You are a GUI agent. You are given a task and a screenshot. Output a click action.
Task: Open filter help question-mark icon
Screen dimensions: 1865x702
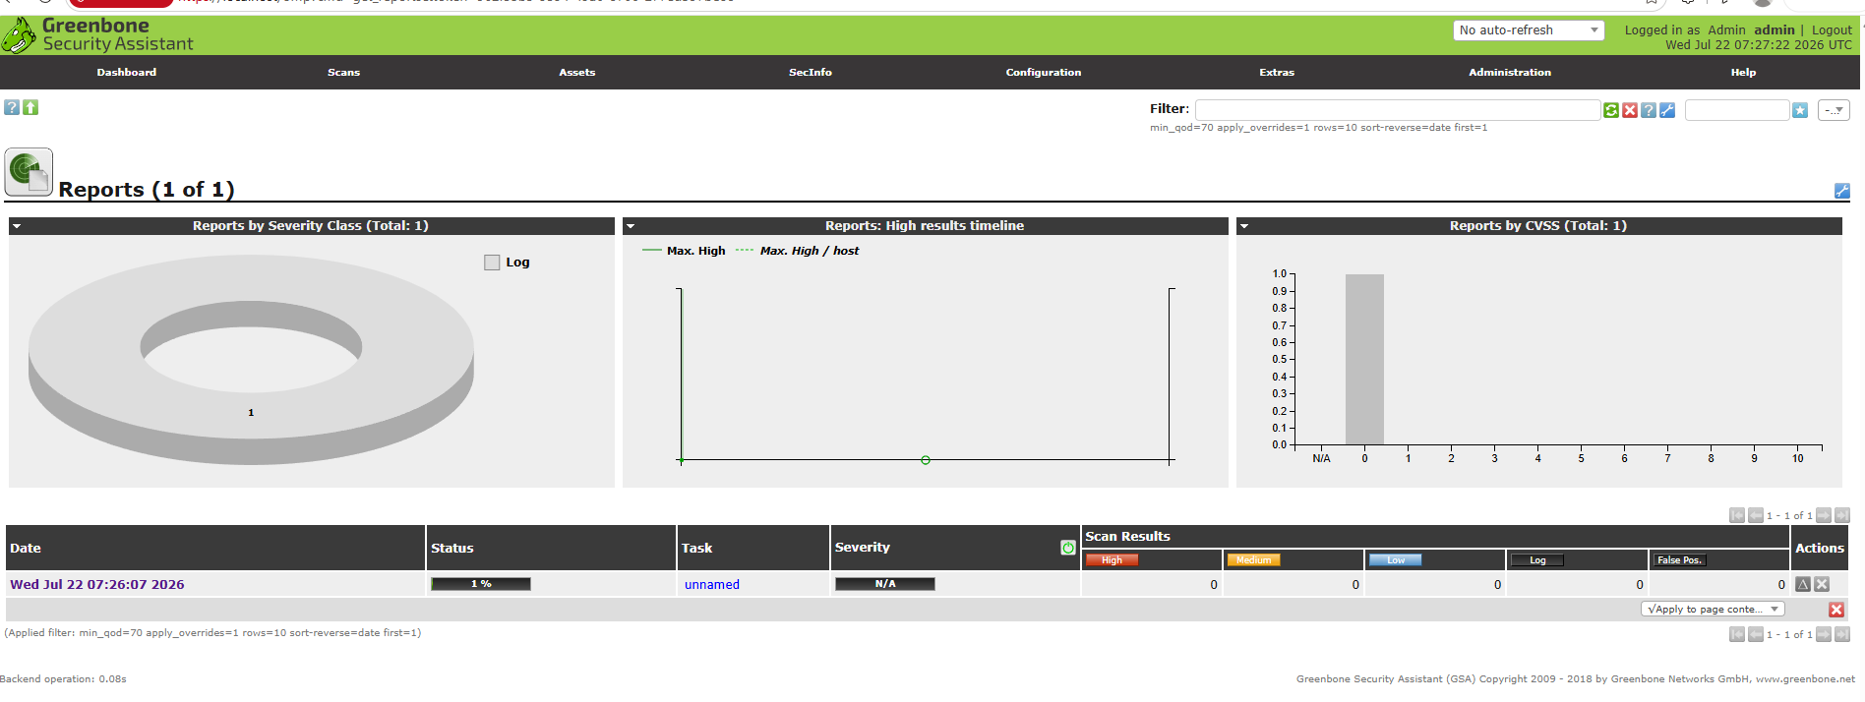tap(1649, 110)
